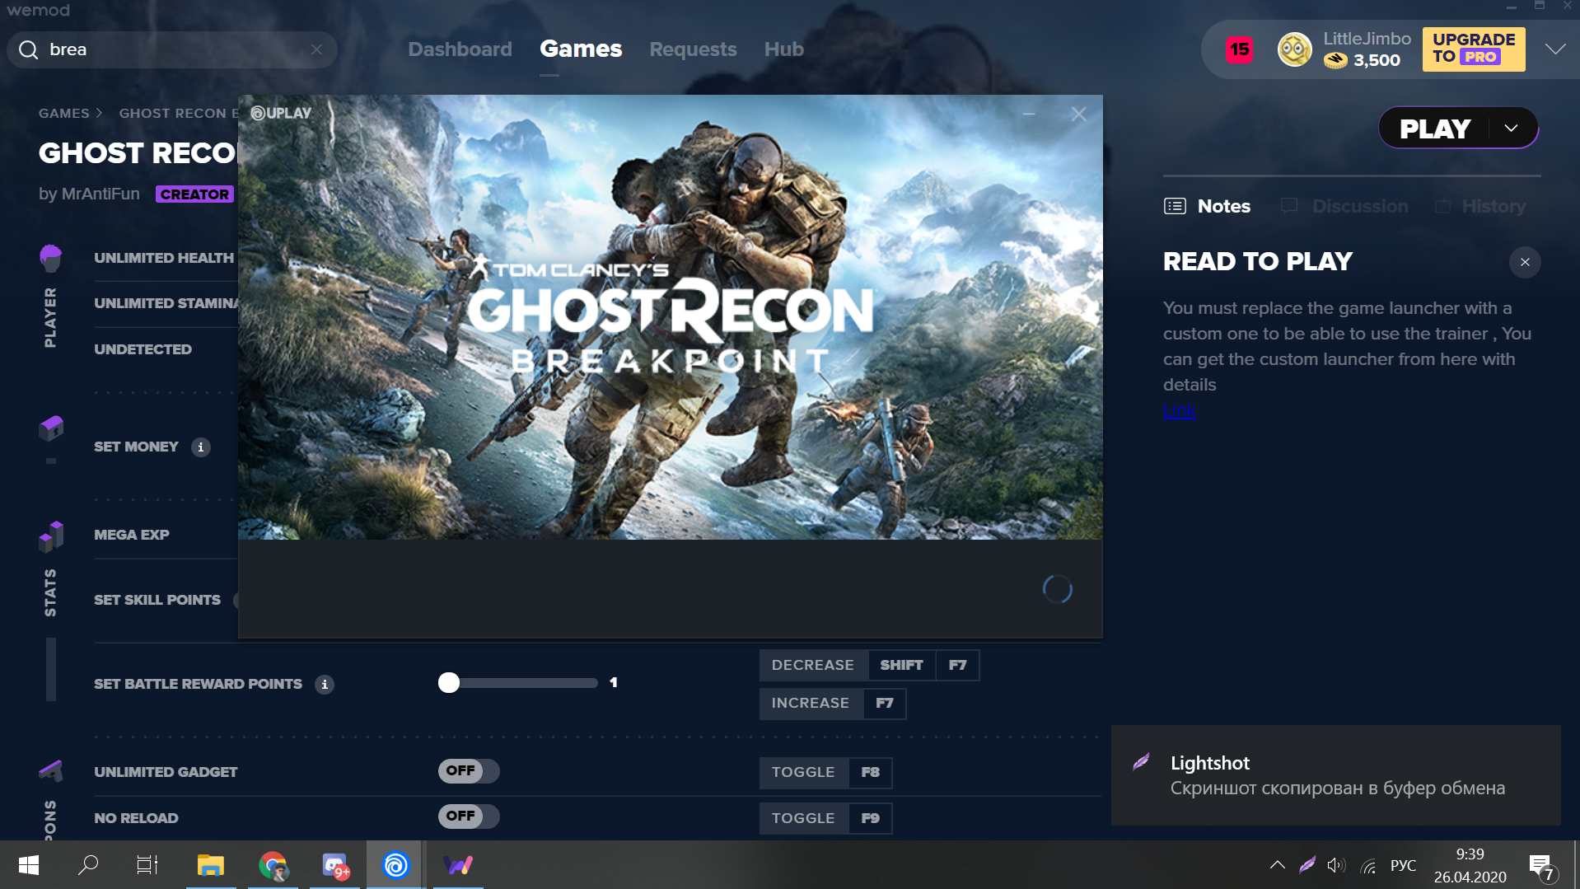
Task: Switch to the Games tab
Action: (581, 49)
